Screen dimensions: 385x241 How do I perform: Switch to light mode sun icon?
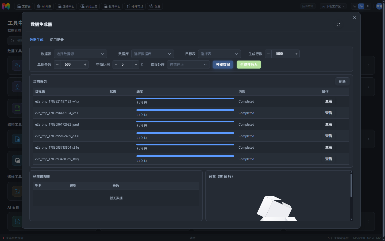(x=368, y=6)
